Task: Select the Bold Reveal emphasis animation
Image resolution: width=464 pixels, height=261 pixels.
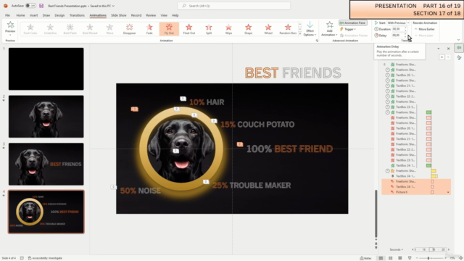Action: [90, 29]
